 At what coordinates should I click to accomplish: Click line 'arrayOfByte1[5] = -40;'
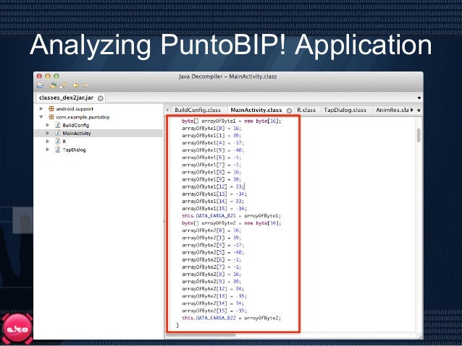tap(213, 150)
